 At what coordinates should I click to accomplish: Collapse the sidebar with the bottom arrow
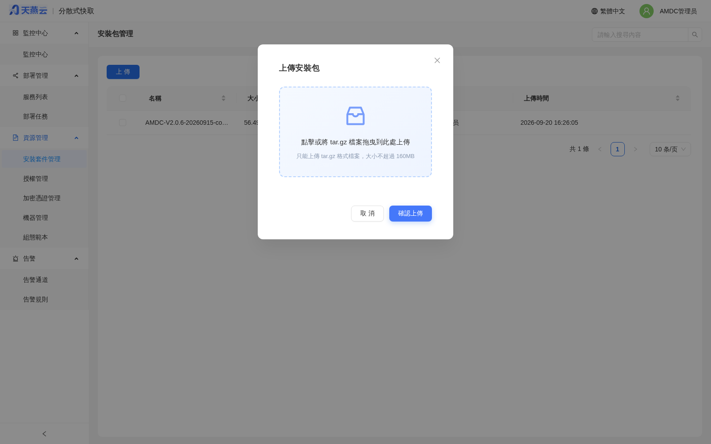click(x=44, y=434)
